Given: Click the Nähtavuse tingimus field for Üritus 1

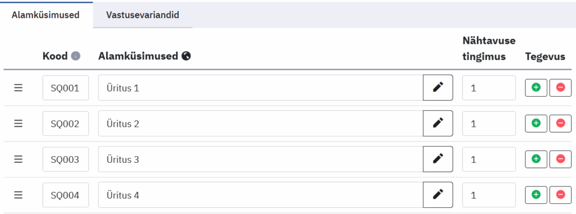Looking at the screenshot, I should pos(489,88).
